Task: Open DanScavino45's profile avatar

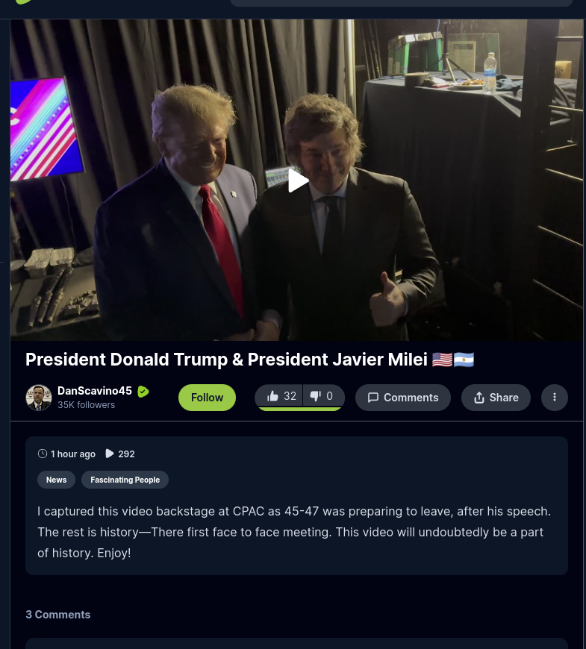Action: [x=39, y=398]
